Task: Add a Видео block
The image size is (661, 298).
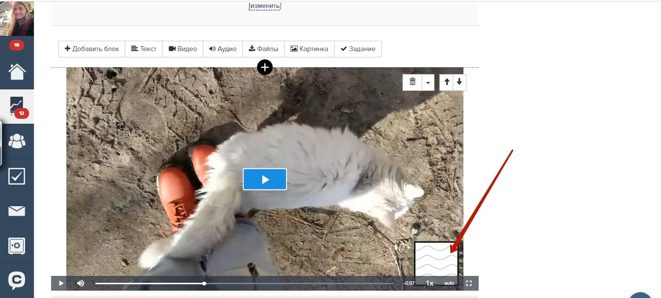Action: pos(183,49)
